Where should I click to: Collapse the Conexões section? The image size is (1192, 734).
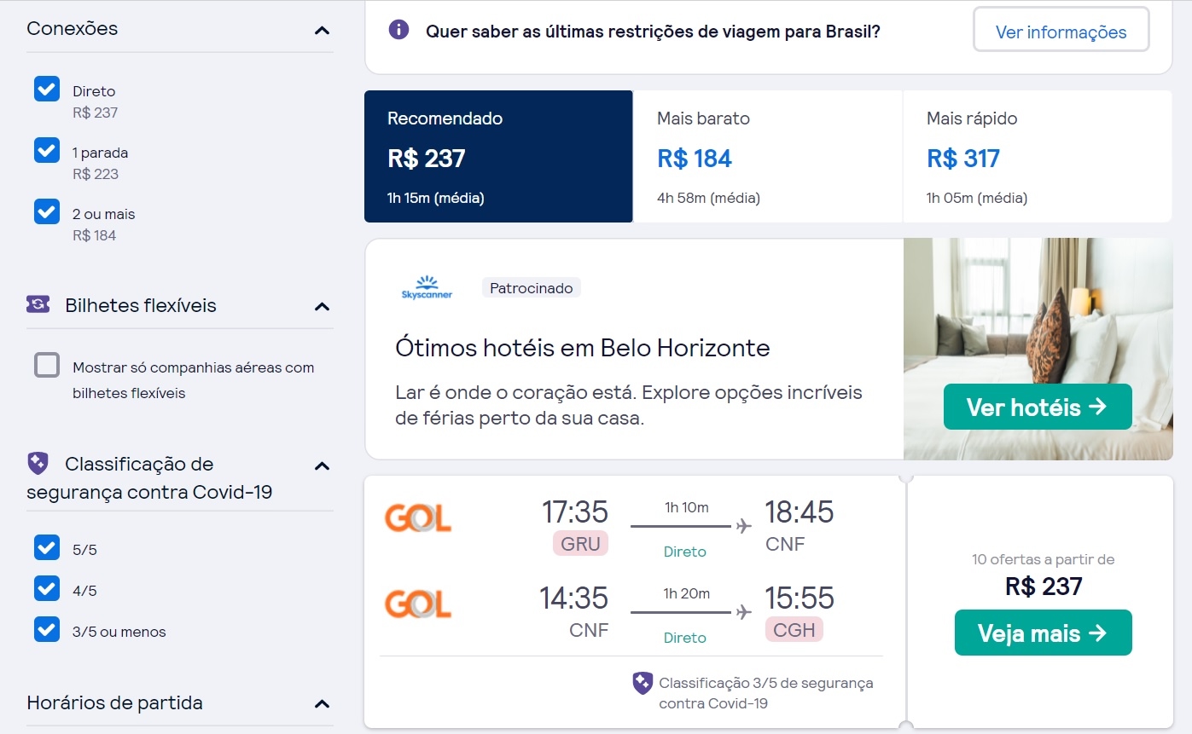(x=322, y=29)
